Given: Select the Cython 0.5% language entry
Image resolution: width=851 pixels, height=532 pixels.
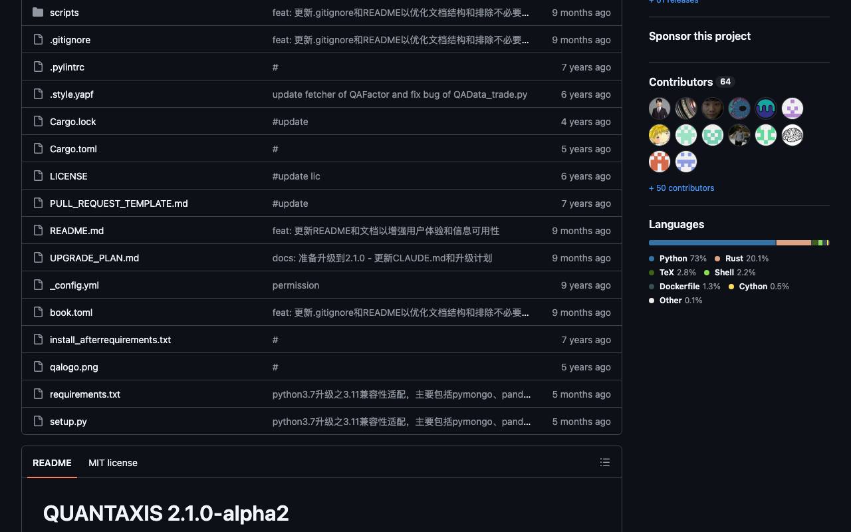Looking at the screenshot, I should point(759,287).
